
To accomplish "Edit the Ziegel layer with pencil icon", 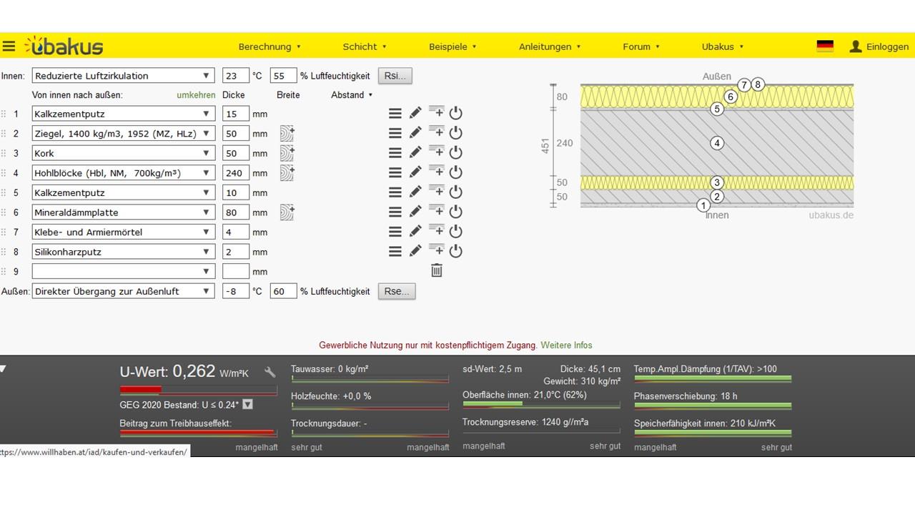I will coord(415,133).
